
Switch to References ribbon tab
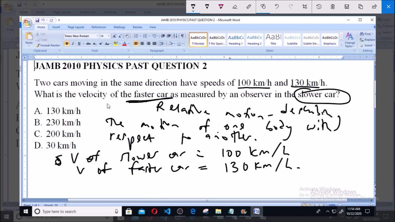pos(99,27)
